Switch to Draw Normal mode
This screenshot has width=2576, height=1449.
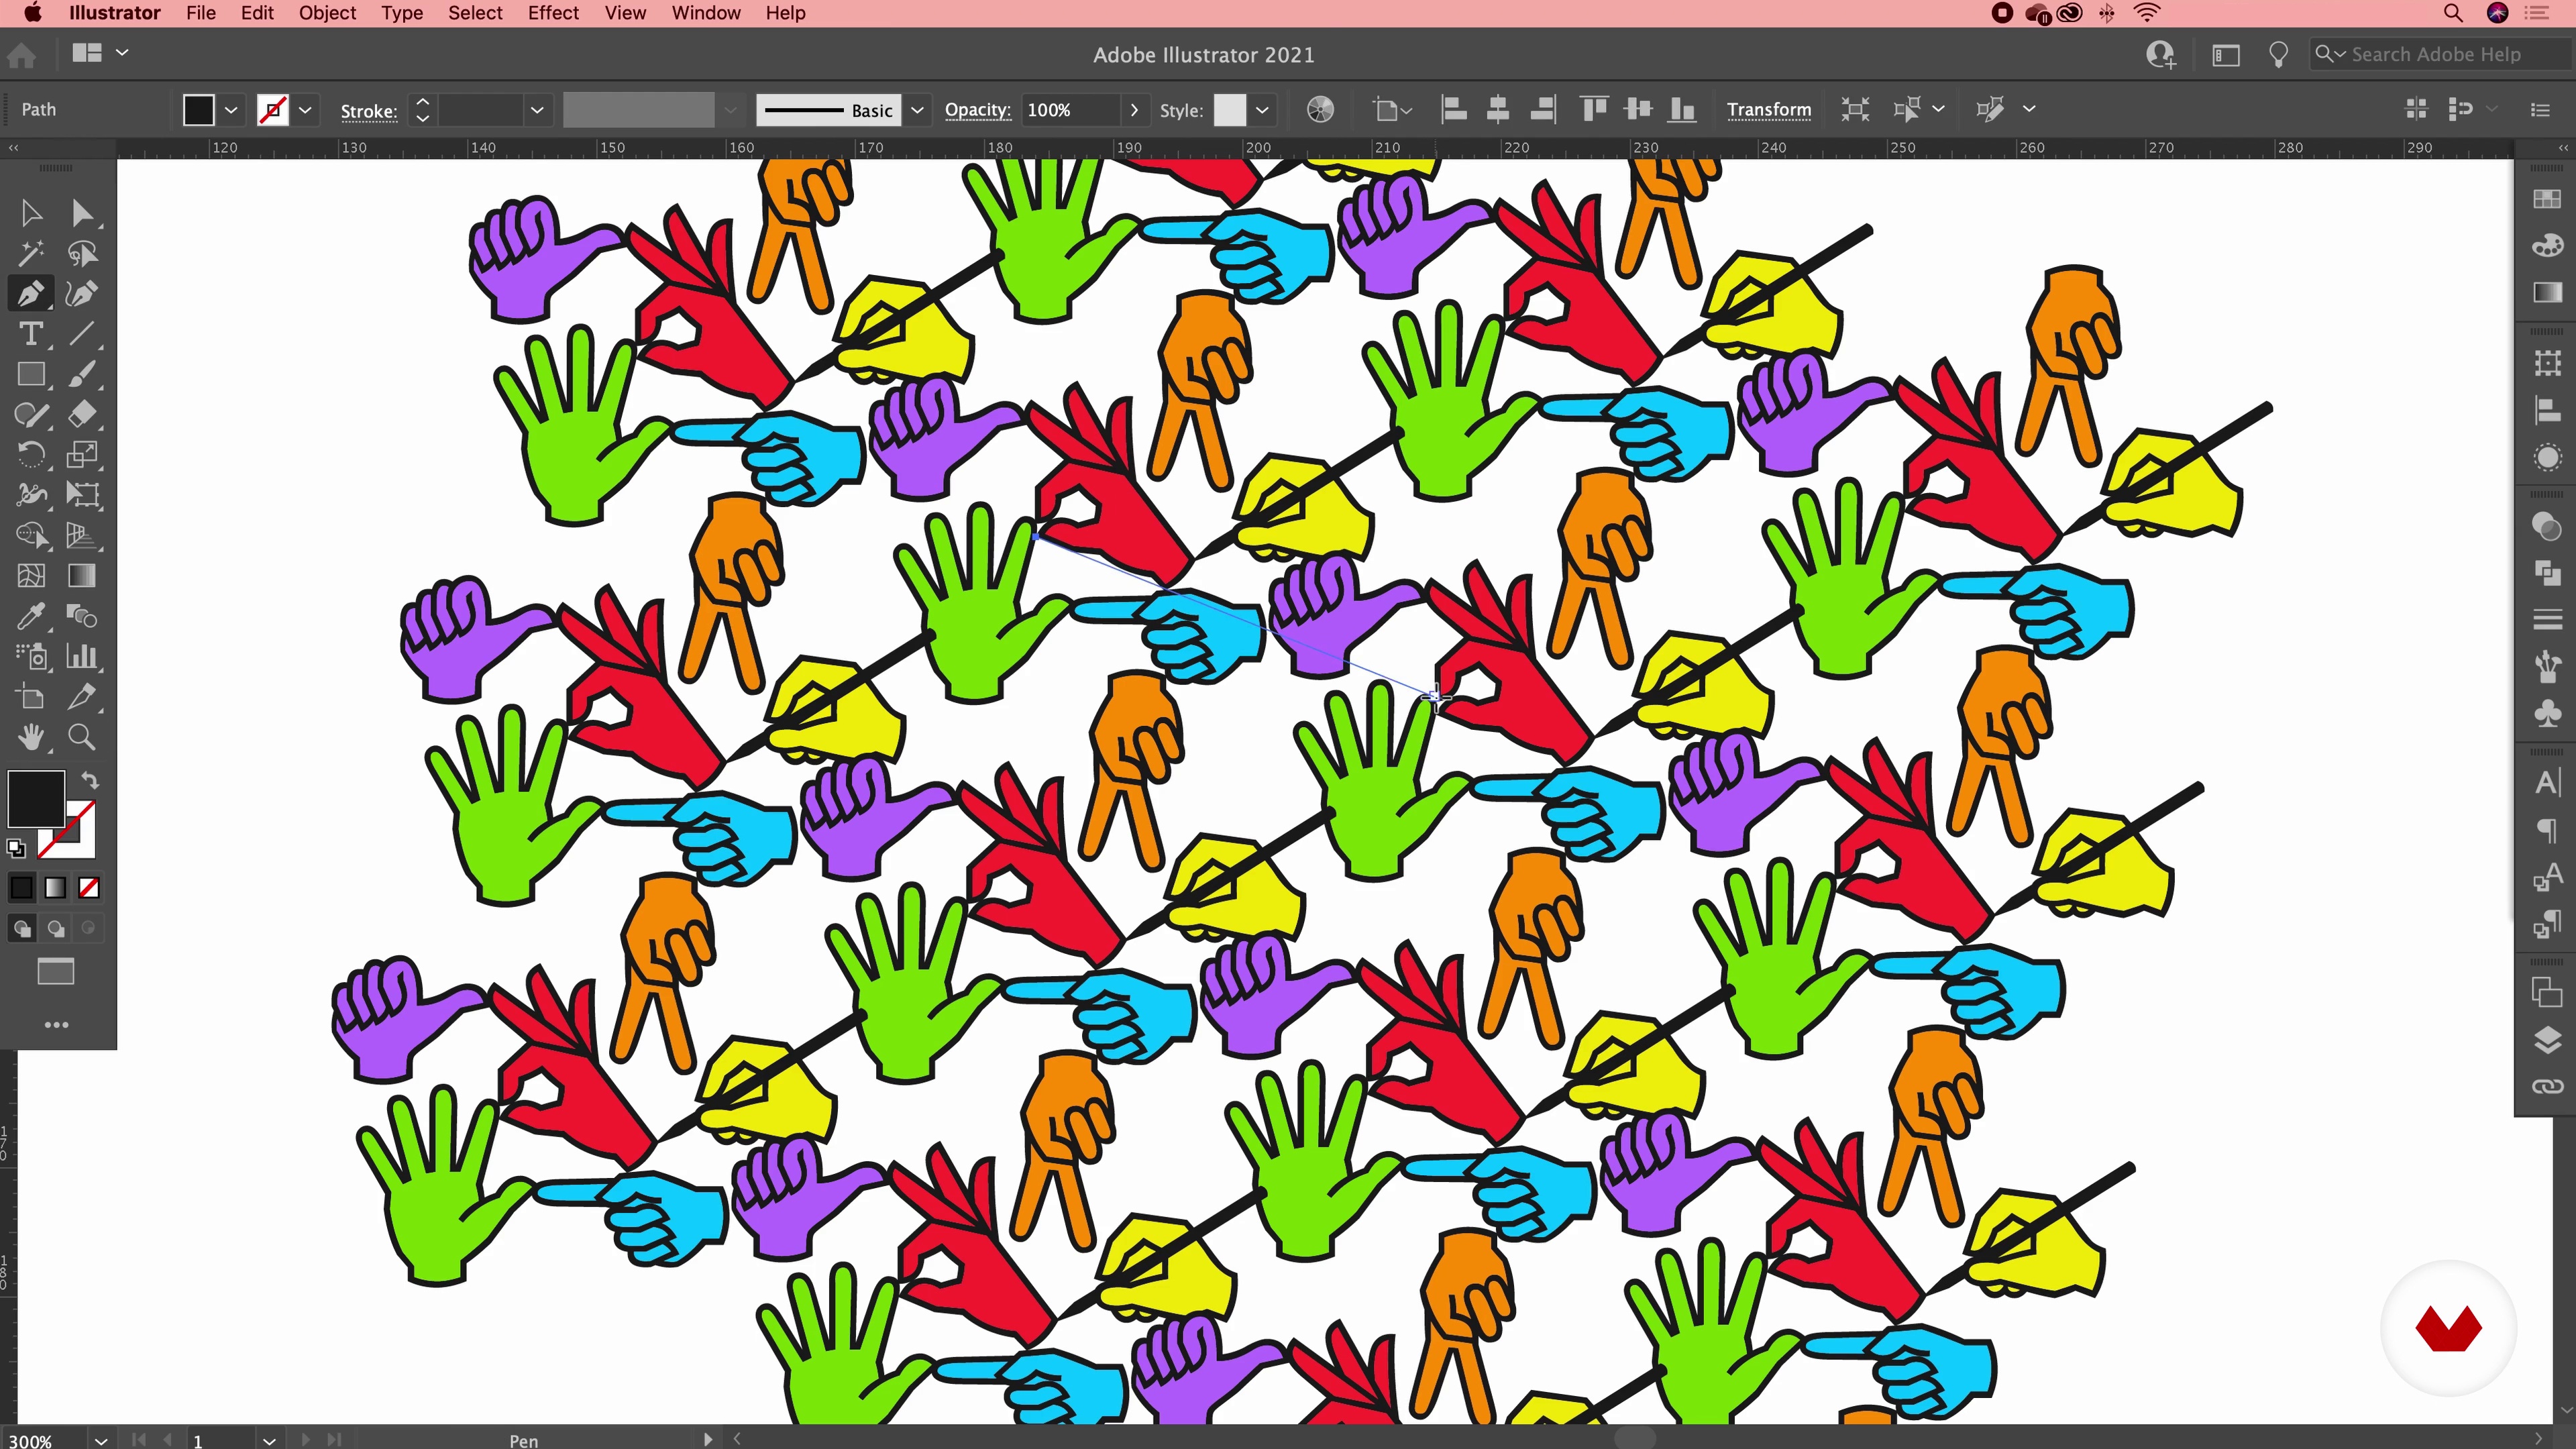(x=21, y=929)
